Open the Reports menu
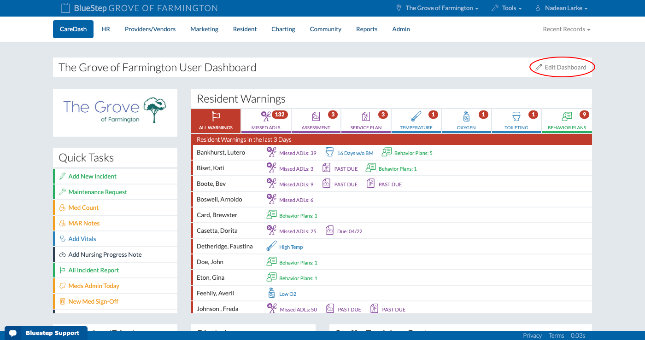Viewport: 645px width, 340px height. pyautogui.click(x=367, y=29)
